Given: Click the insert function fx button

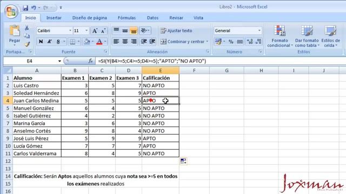Looking at the screenshot, I should click(x=90, y=61).
